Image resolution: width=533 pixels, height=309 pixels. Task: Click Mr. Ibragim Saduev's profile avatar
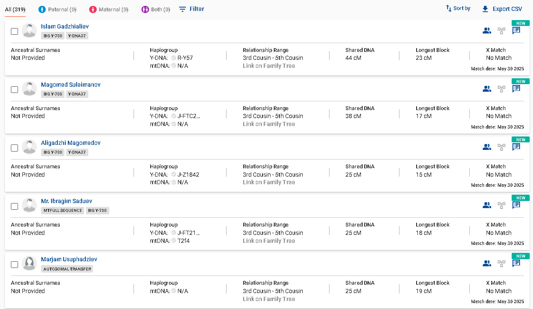pos(29,205)
